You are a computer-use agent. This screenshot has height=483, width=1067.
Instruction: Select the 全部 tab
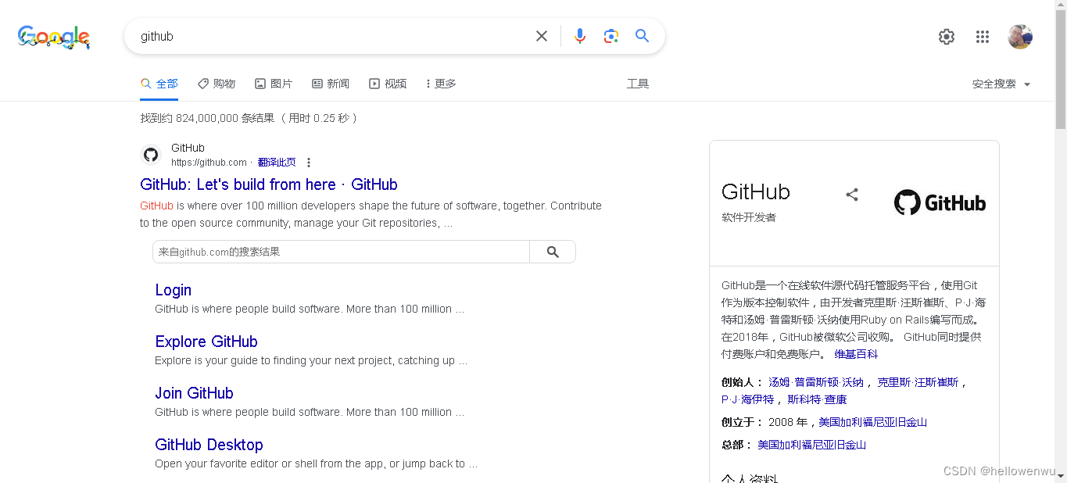159,84
